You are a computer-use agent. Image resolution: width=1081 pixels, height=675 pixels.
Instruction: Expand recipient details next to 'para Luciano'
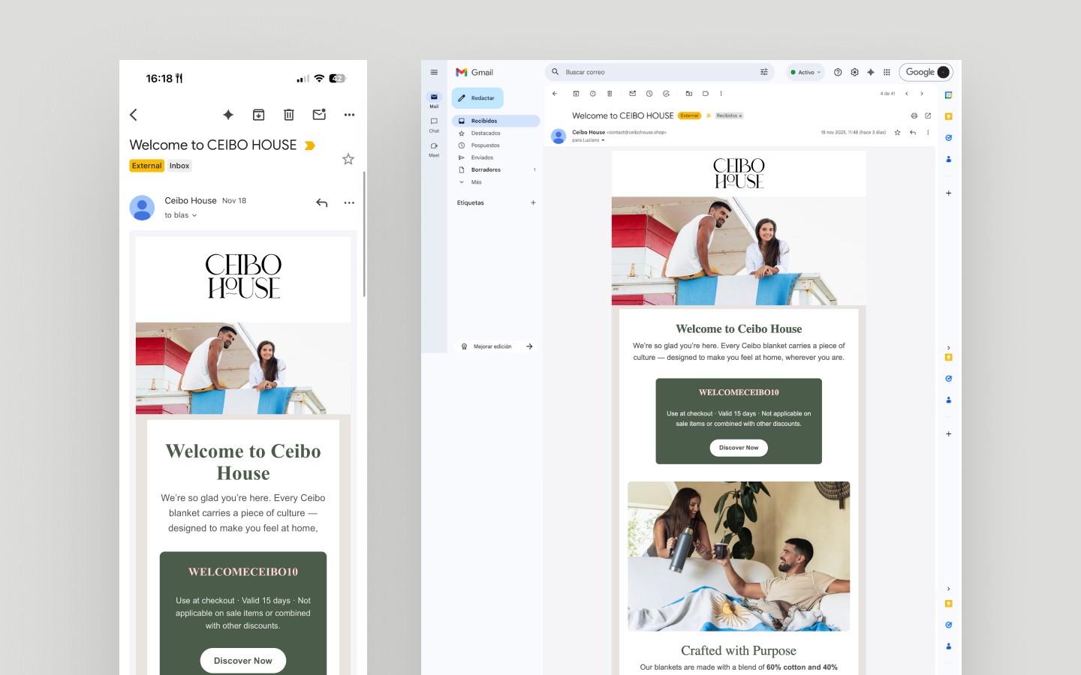pos(603,140)
